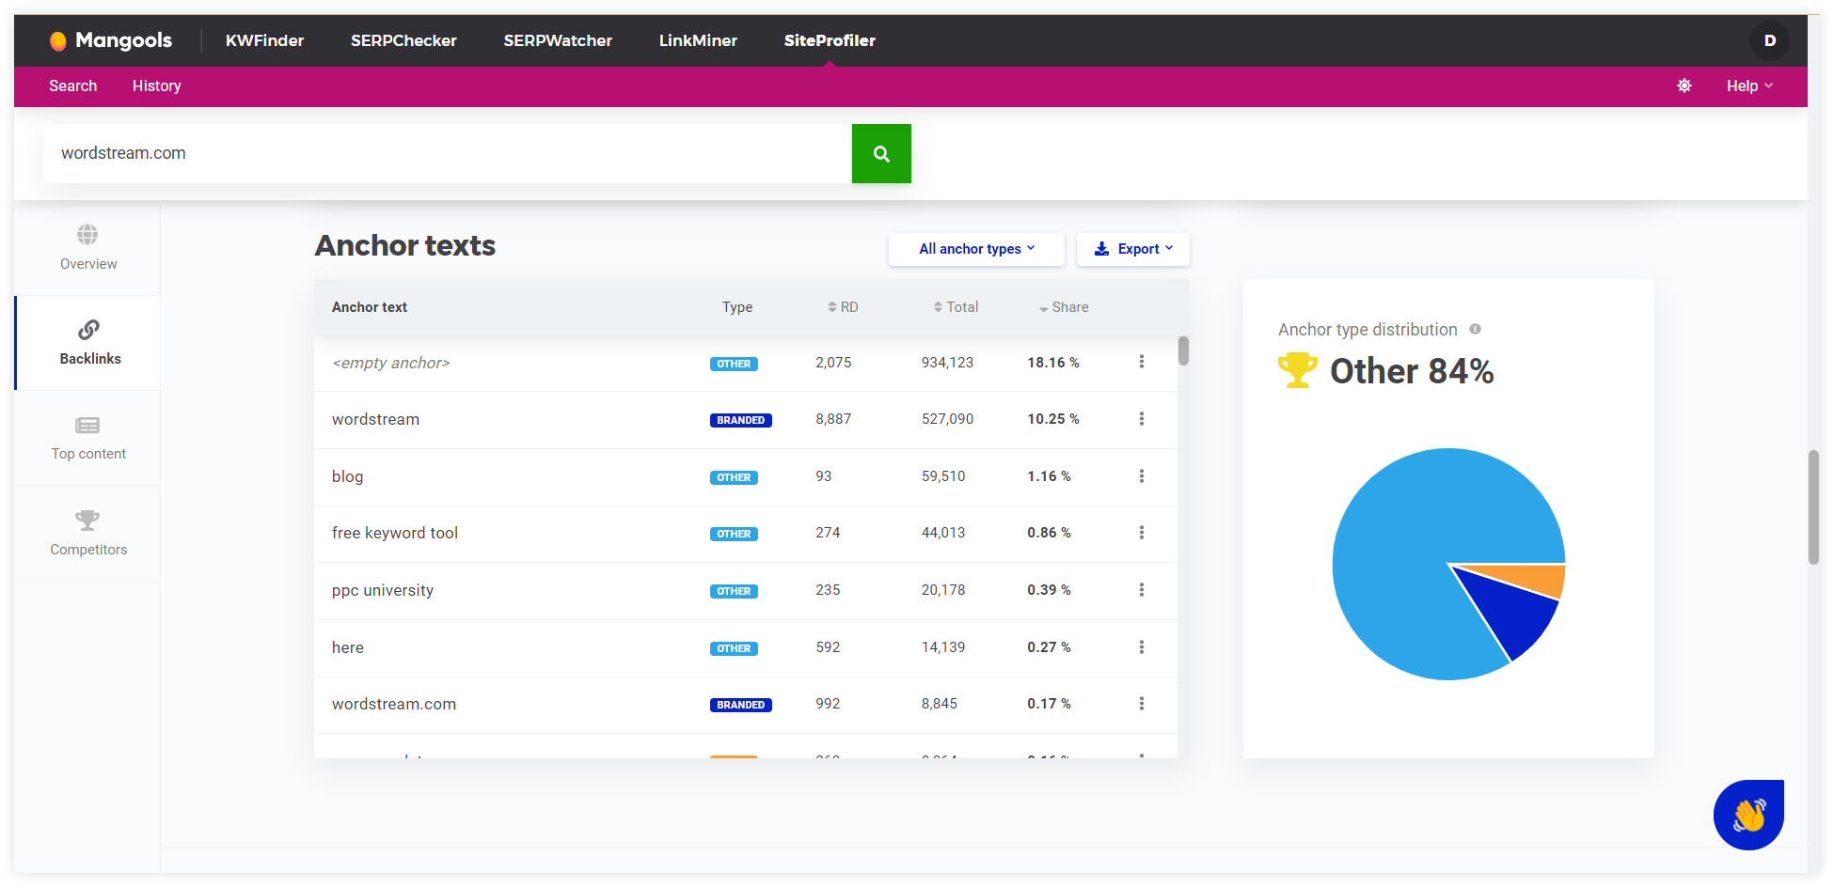The image size is (1834, 887).
Task: Click OTHER tag on free keyword tool
Action: [734, 534]
